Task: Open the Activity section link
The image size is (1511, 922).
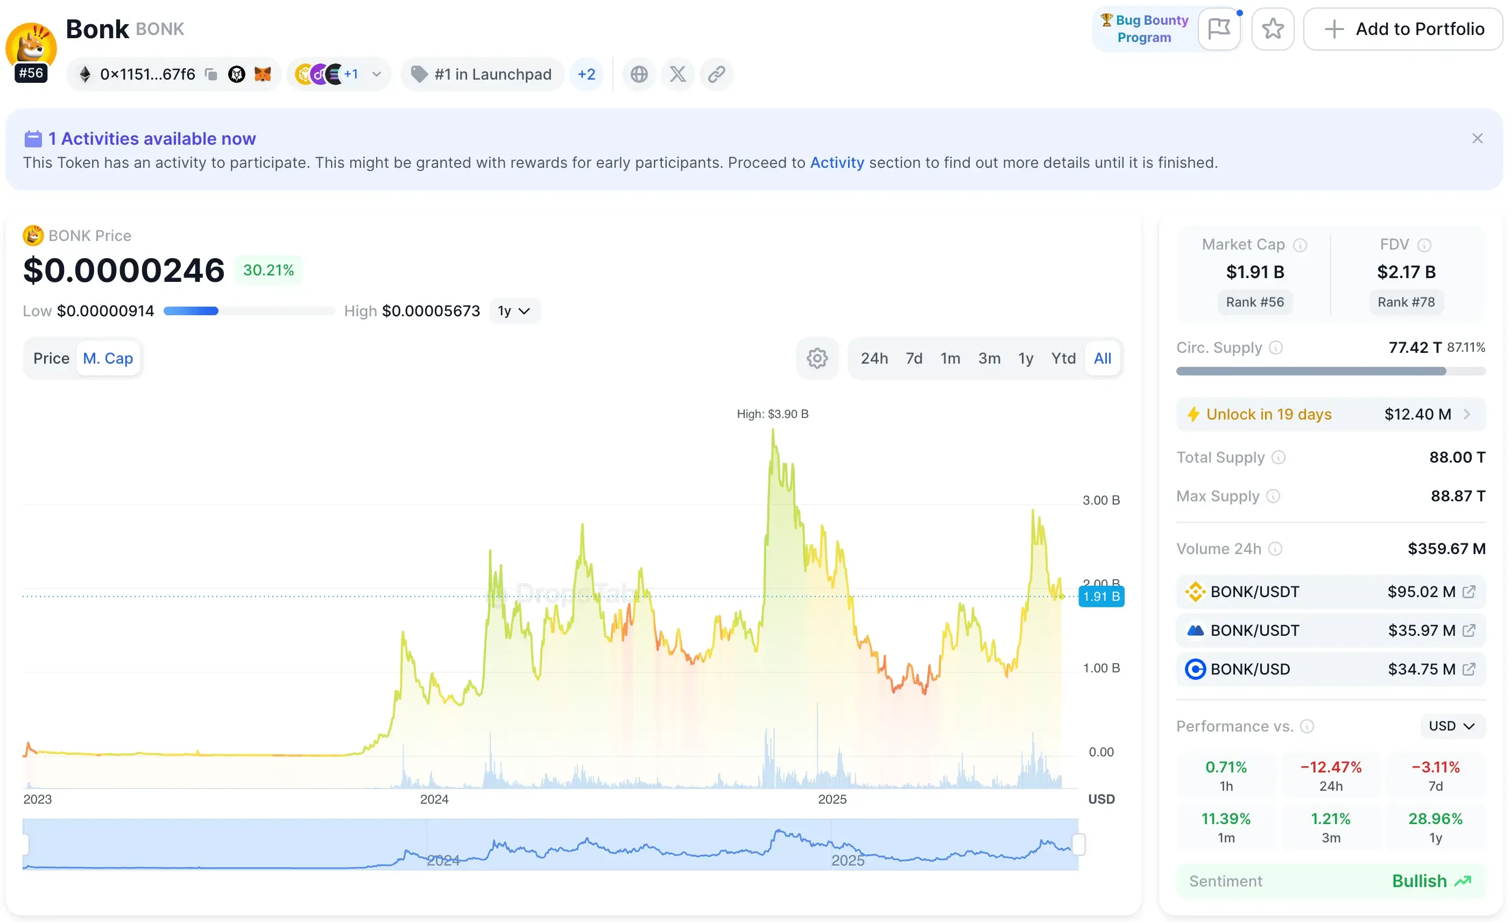Action: [836, 162]
